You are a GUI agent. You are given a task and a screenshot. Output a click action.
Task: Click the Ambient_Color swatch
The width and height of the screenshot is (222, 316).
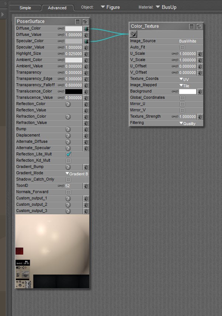tap(74, 60)
